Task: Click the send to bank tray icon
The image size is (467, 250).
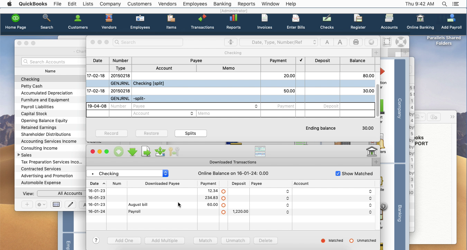Action: pos(160,152)
